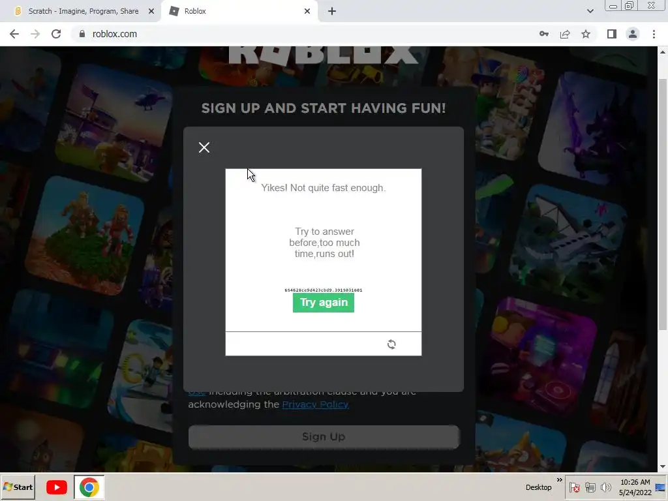Click the SIGN UP AND START HAVING FUN heading

coord(324,108)
